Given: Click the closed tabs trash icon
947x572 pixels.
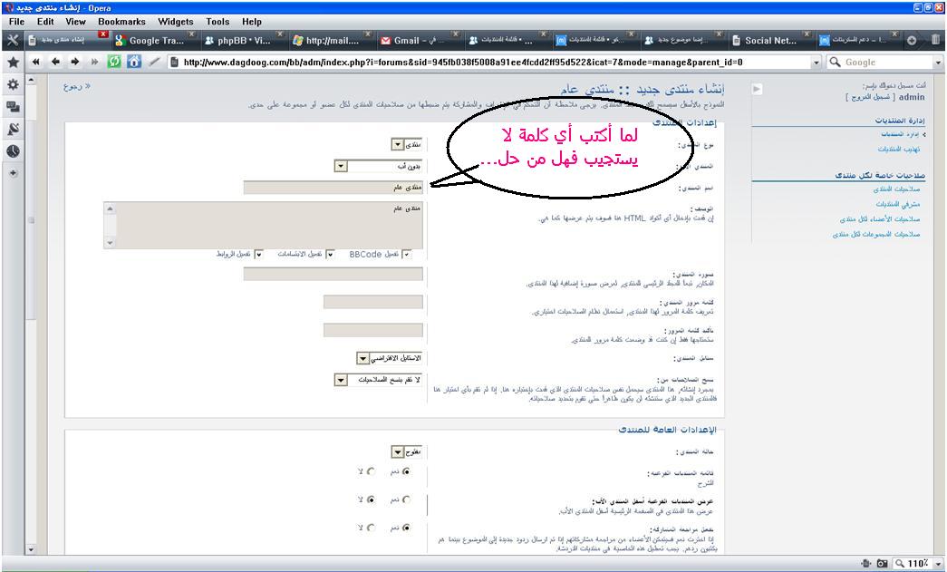Looking at the screenshot, I should point(935,40).
